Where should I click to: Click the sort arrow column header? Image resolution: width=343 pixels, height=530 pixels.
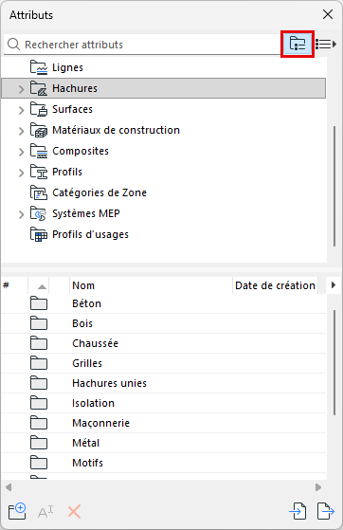tap(39, 285)
